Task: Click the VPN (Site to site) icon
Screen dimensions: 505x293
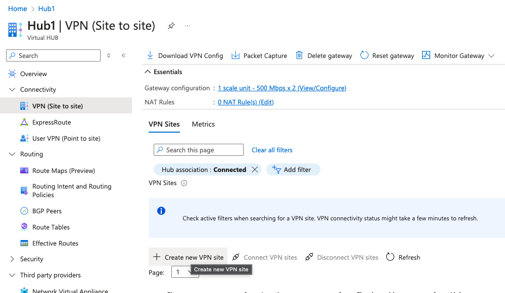Action: 24,106
